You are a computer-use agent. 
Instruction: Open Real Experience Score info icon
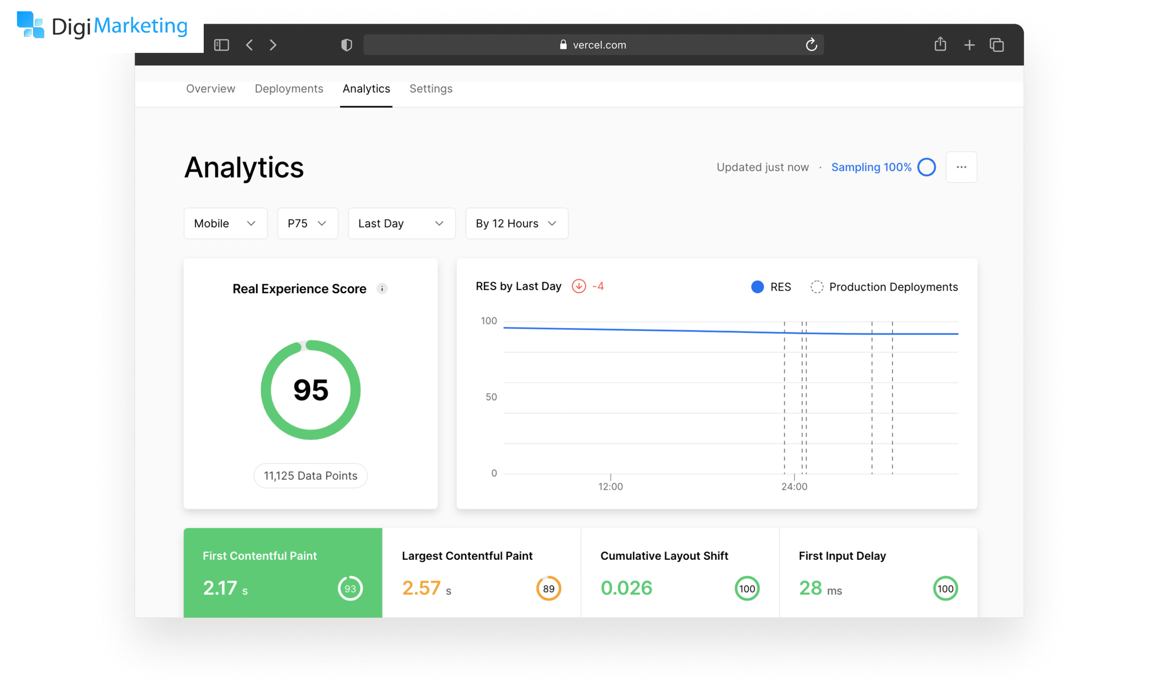pos(382,288)
